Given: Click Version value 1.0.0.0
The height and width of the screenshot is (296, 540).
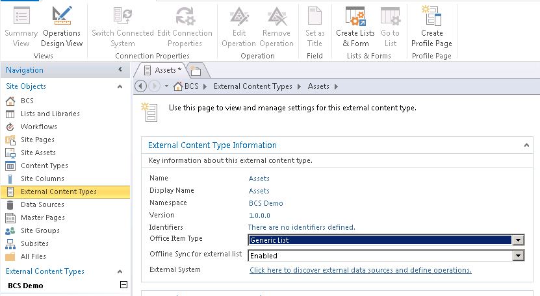Looking at the screenshot, I should [259, 216].
